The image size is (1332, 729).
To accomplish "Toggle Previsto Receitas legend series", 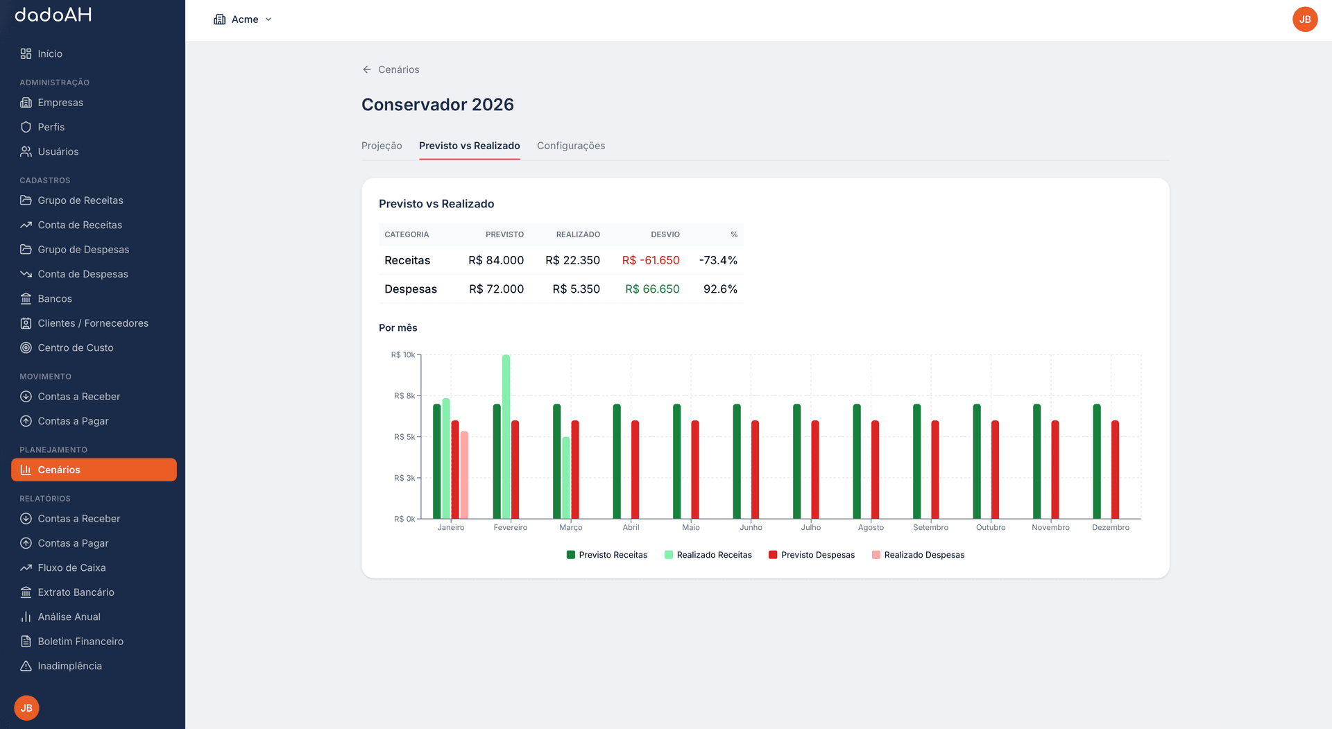I will [x=606, y=555].
